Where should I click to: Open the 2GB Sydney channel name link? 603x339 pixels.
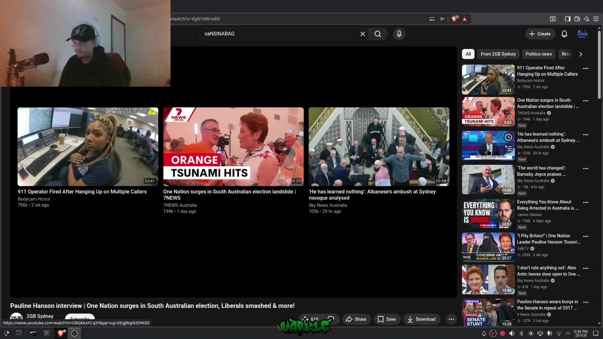[x=40, y=316]
